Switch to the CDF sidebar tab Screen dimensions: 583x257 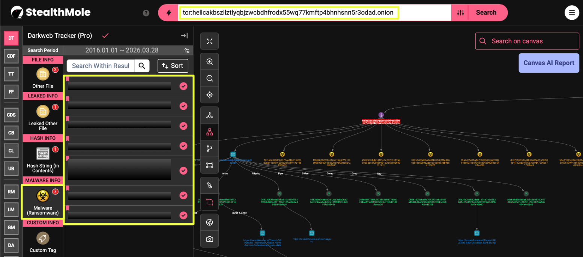(11, 56)
